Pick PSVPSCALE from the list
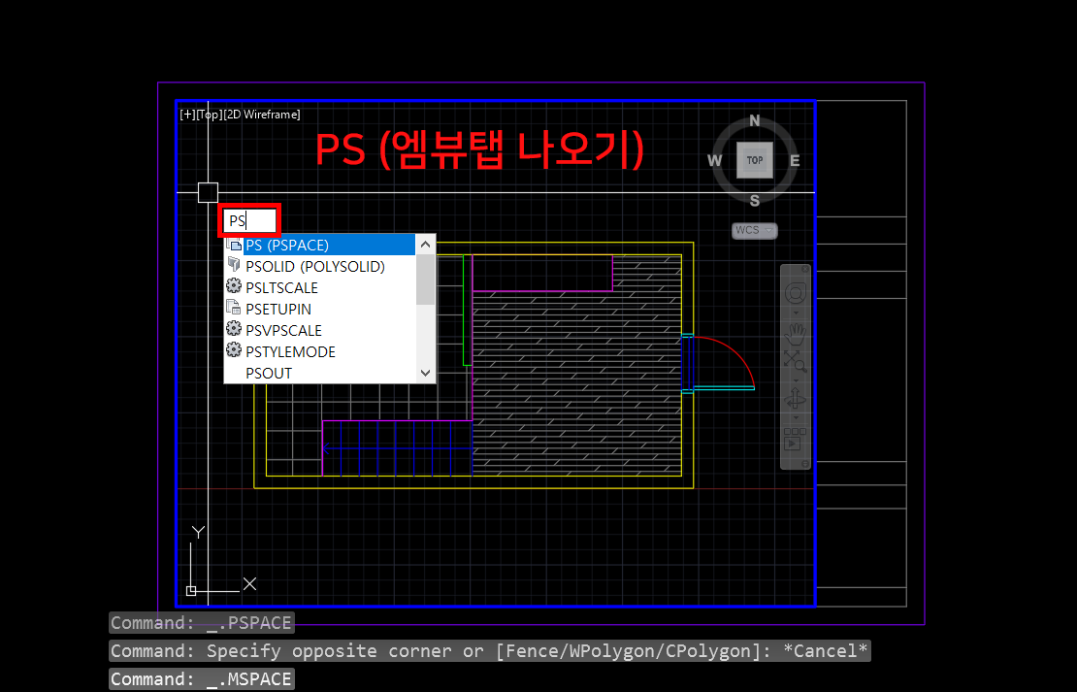 click(x=320, y=330)
